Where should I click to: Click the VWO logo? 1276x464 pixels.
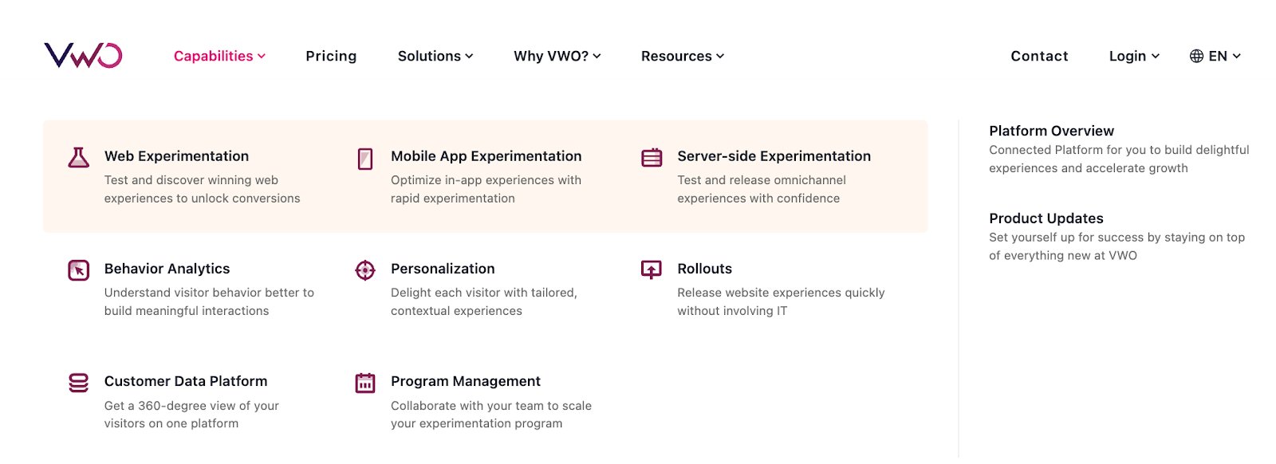point(83,55)
